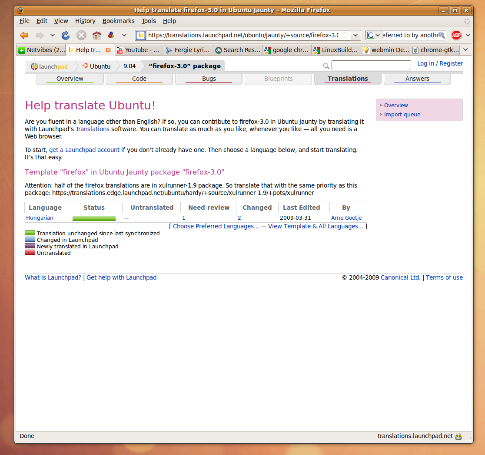Open the Edit menu
Viewport: 485px width, 455px height.
42,21
